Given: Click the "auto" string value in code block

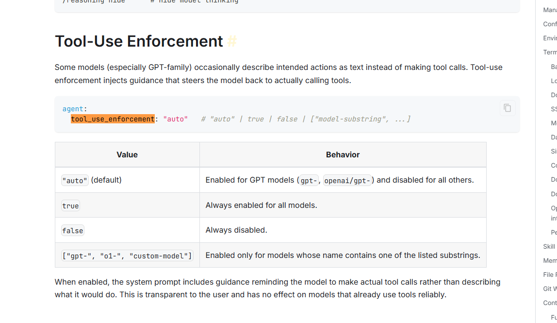Looking at the screenshot, I should tap(175, 119).
